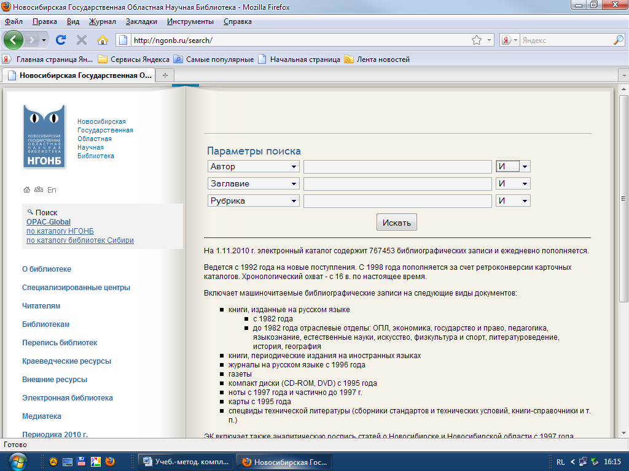The image size is (629, 471).
Task: Expand the Заглавие field dropdown
Action: click(x=254, y=184)
